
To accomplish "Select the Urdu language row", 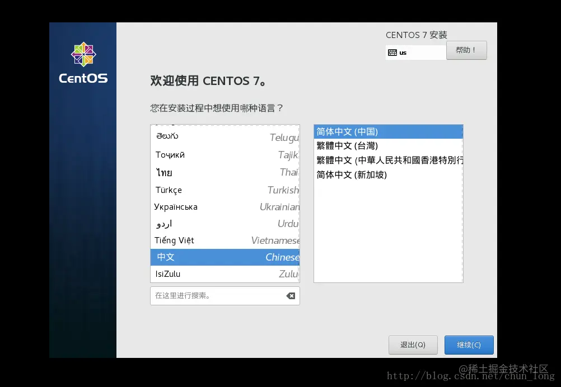I will pyautogui.click(x=225, y=224).
